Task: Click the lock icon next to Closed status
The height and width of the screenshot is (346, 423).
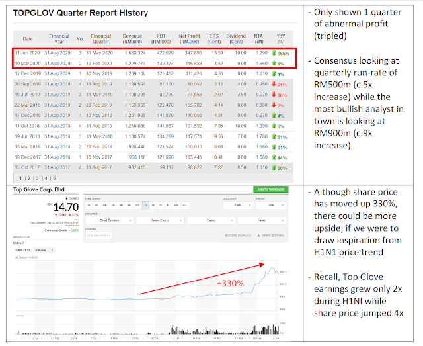Action: pos(67,198)
